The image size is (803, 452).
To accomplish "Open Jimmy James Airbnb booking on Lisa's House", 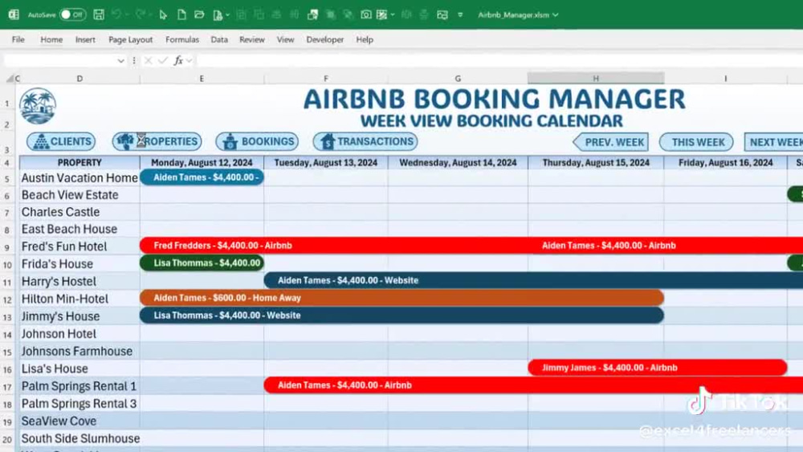I will pos(658,368).
